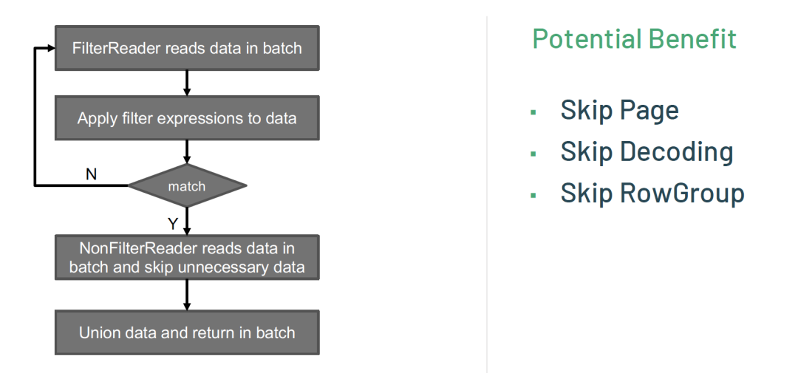Click the arrowhead entering the FilterReader box
The width and height of the screenshot is (798, 373).
click(x=50, y=48)
